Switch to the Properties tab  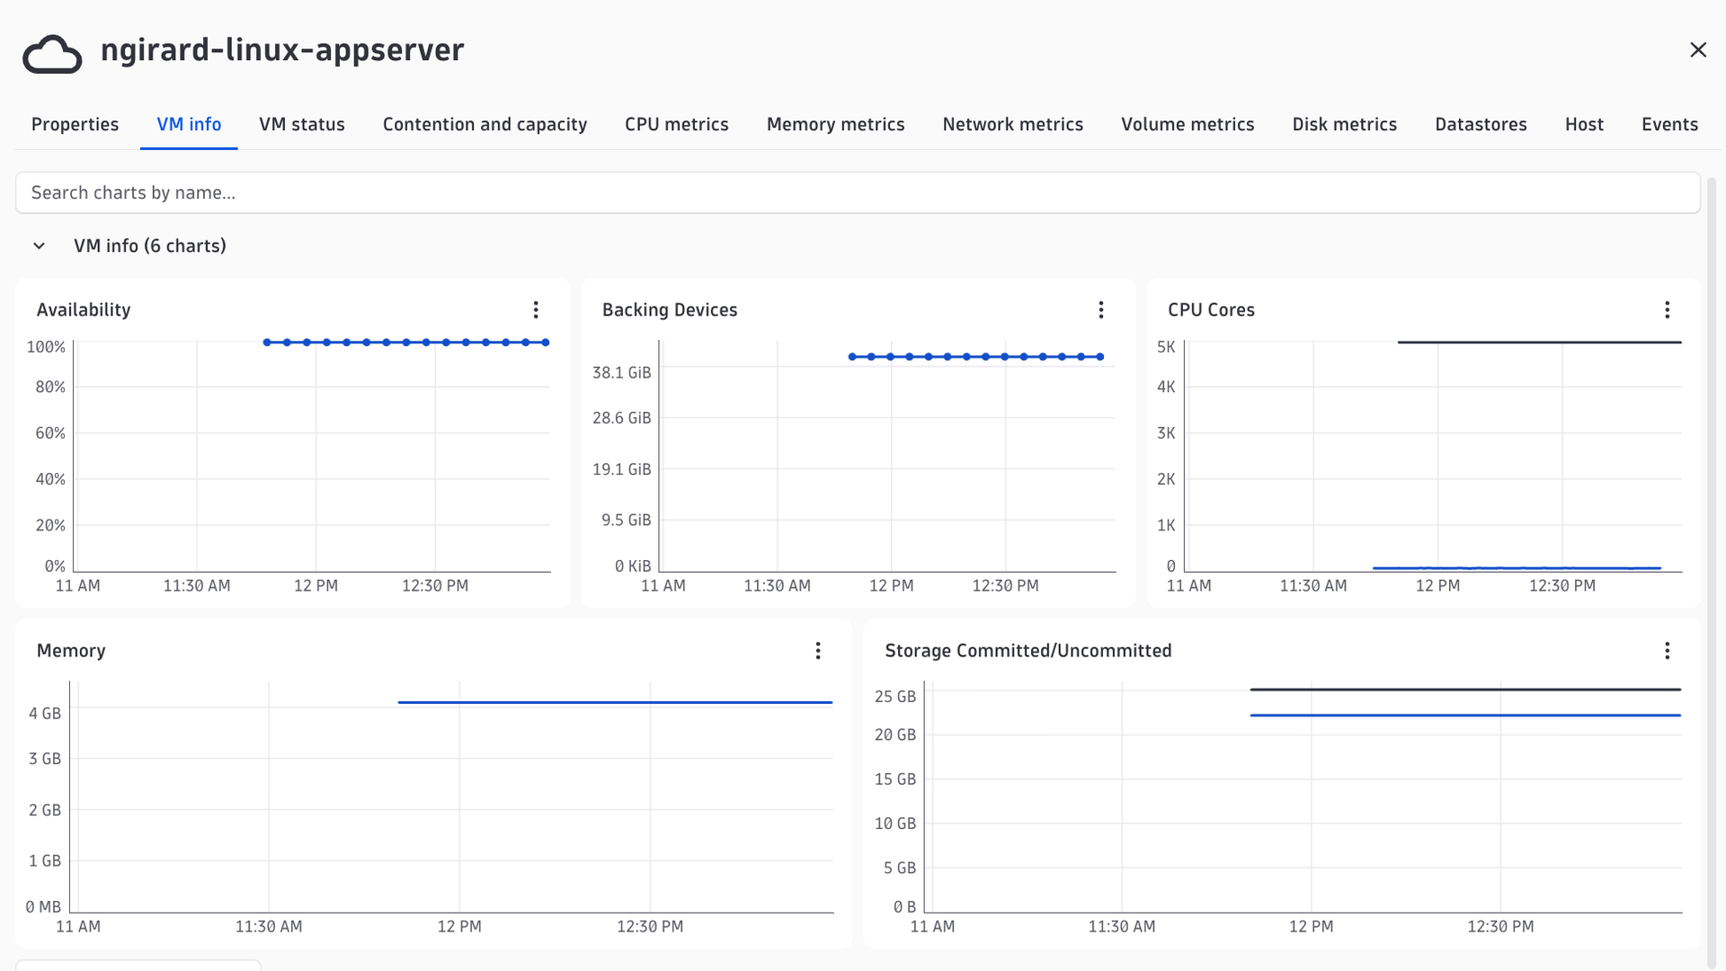[75, 124]
